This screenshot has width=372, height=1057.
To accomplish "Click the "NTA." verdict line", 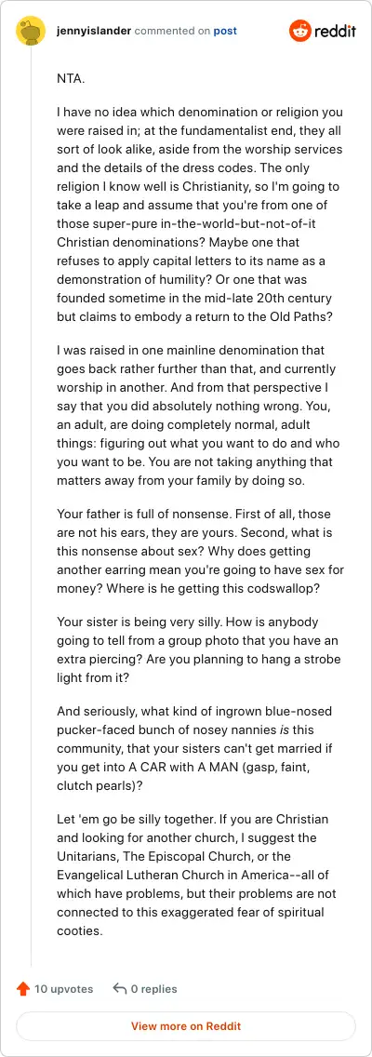I will [x=71, y=78].
